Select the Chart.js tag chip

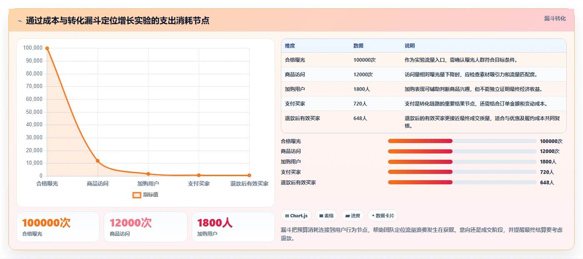tap(296, 216)
